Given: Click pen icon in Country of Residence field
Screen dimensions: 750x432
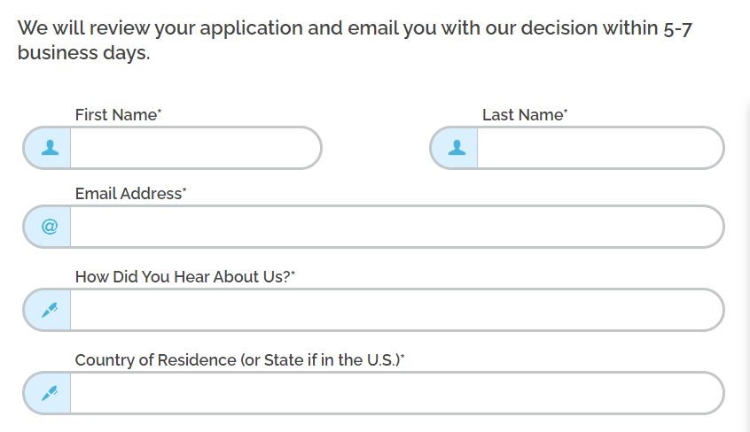Looking at the screenshot, I should tap(50, 393).
